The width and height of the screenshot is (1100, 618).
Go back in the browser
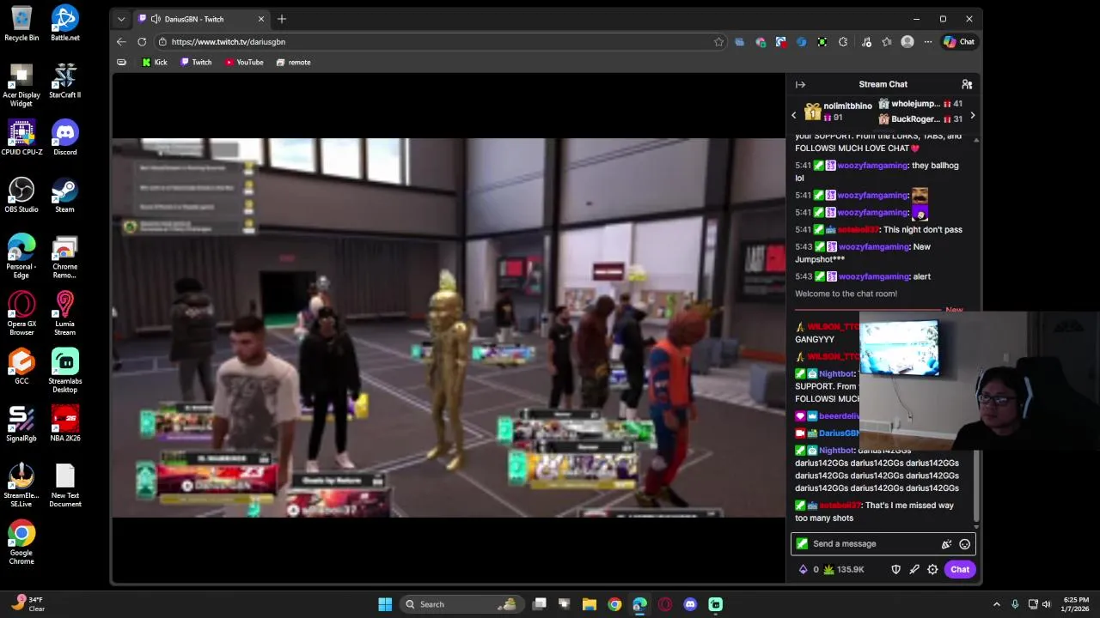121,41
